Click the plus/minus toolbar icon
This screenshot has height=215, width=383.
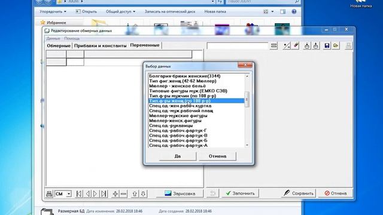[x=287, y=45]
